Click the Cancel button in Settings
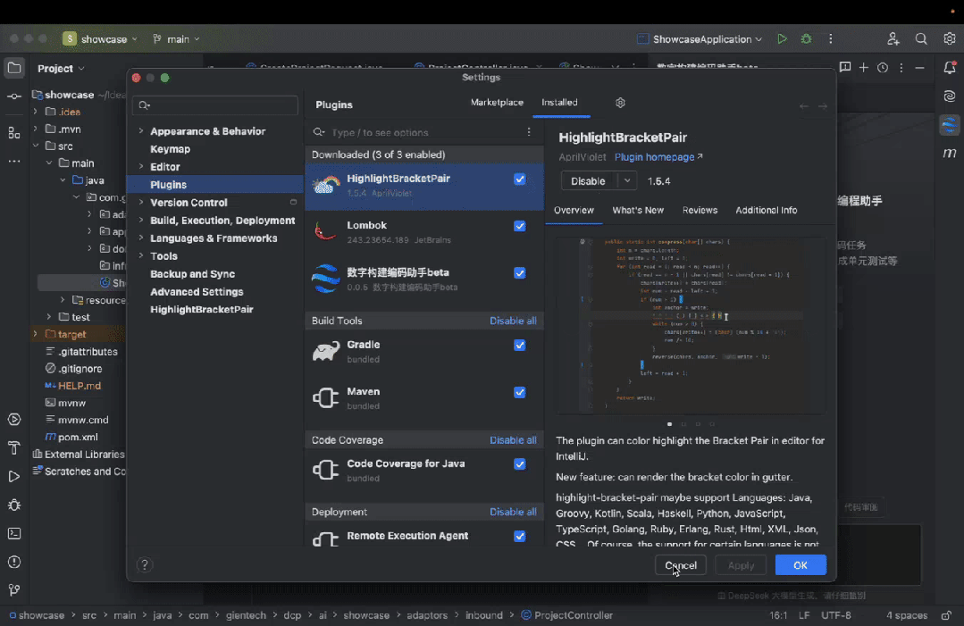 click(x=681, y=565)
